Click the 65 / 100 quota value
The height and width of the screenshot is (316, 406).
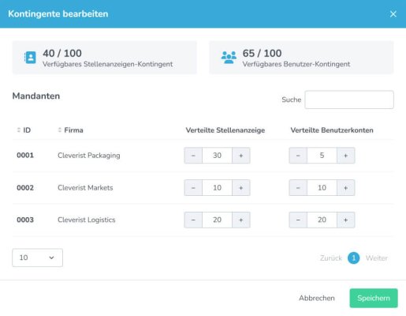click(262, 54)
